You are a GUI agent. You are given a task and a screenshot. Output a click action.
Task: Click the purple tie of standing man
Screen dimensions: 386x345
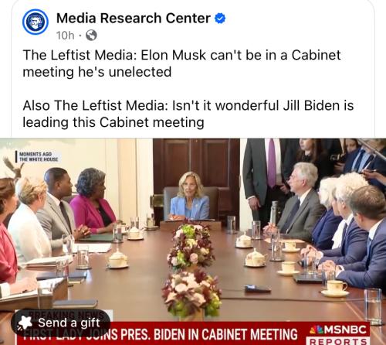[272, 163]
